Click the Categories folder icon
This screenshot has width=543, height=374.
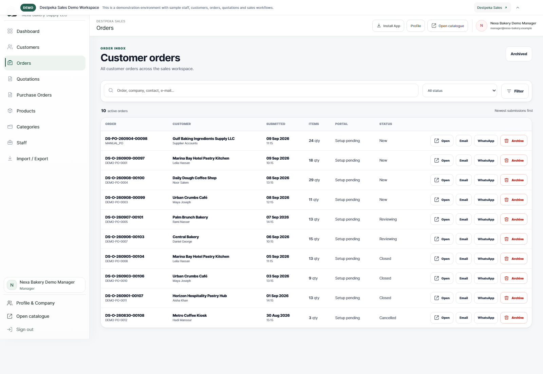10,127
